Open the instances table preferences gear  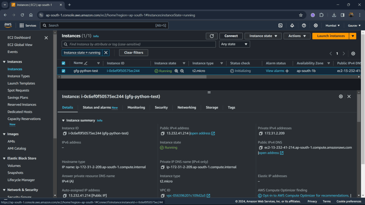pos(353,53)
